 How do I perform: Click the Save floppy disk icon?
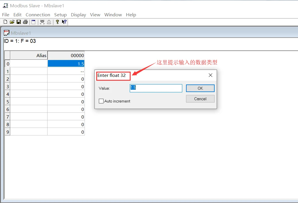pyautogui.click(x=19, y=22)
